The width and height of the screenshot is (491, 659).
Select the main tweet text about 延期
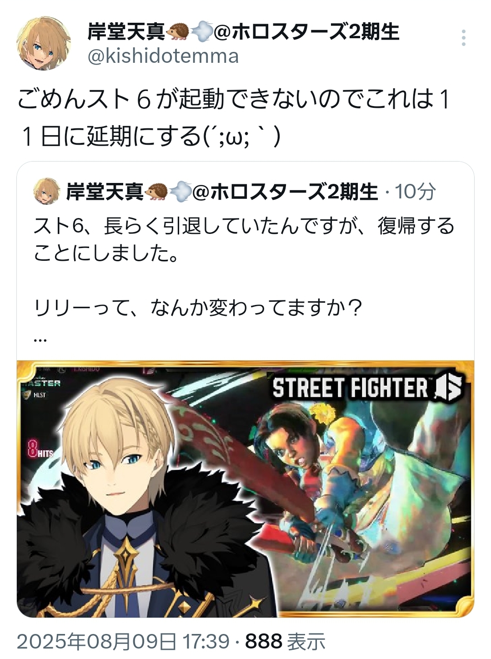[x=234, y=118]
